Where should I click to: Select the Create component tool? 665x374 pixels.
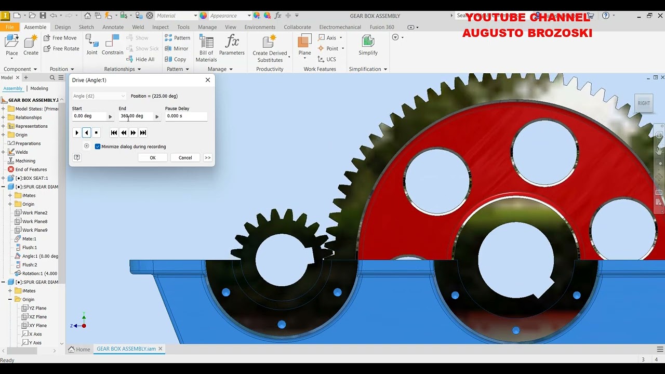click(x=31, y=46)
